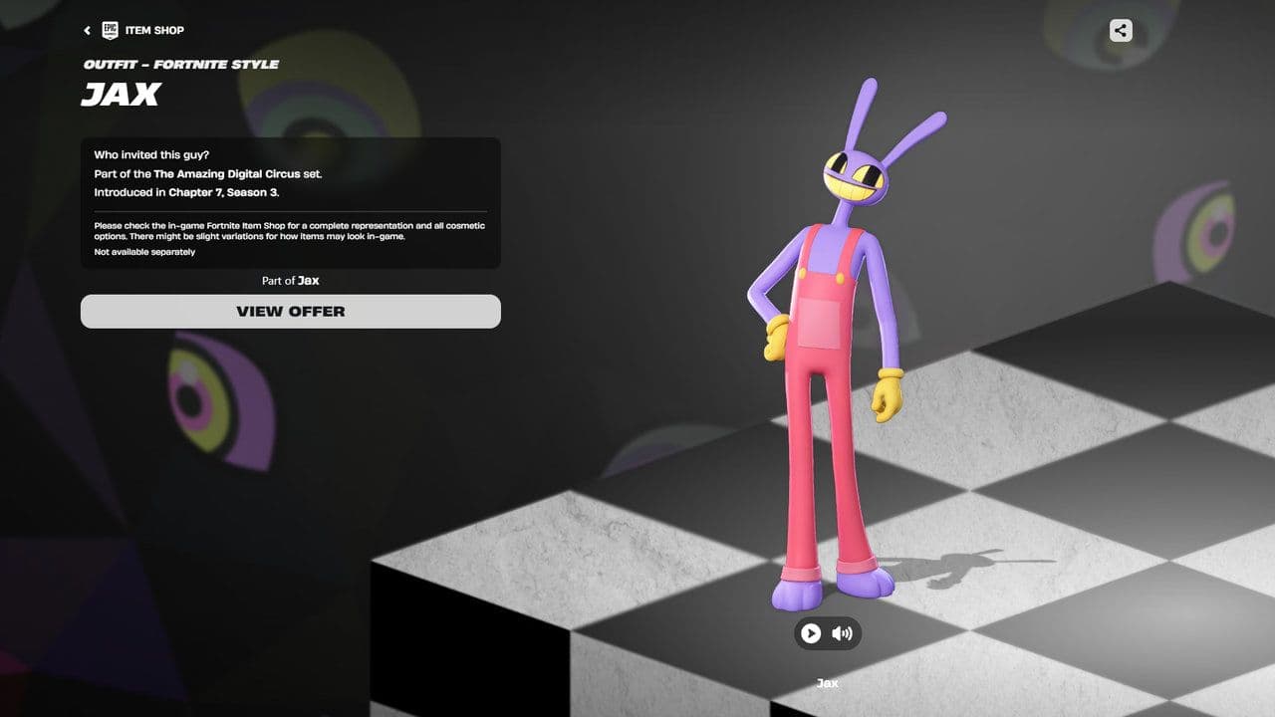
Task: Click the Jax caption below the player
Action: 828,683
